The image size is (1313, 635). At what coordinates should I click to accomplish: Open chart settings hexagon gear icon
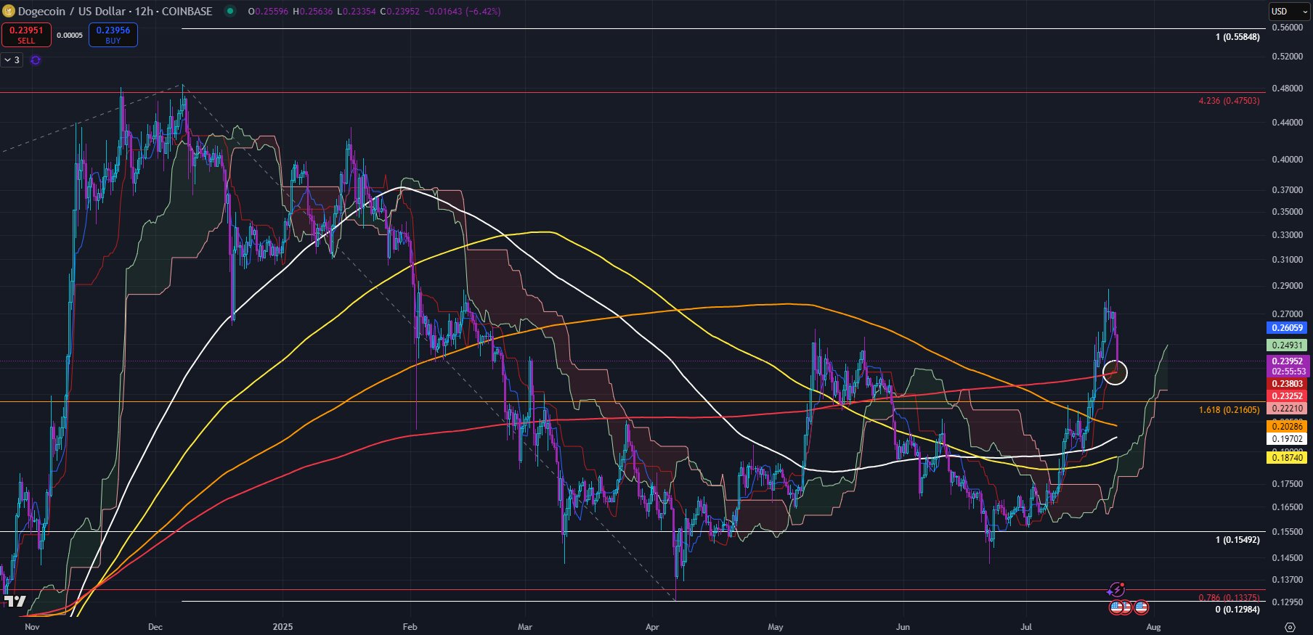(x=1290, y=626)
